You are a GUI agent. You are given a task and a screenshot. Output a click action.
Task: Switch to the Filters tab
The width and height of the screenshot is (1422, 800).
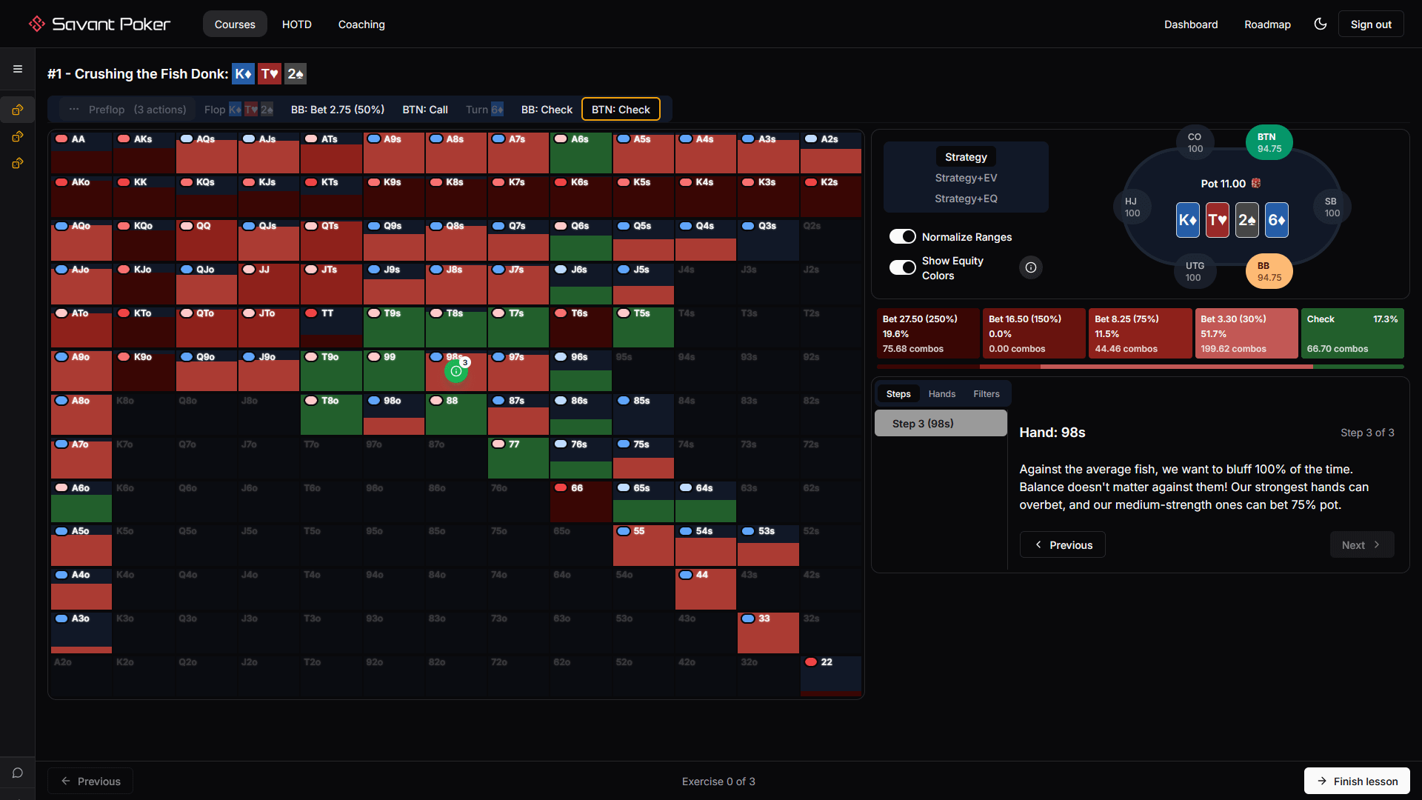coord(986,394)
